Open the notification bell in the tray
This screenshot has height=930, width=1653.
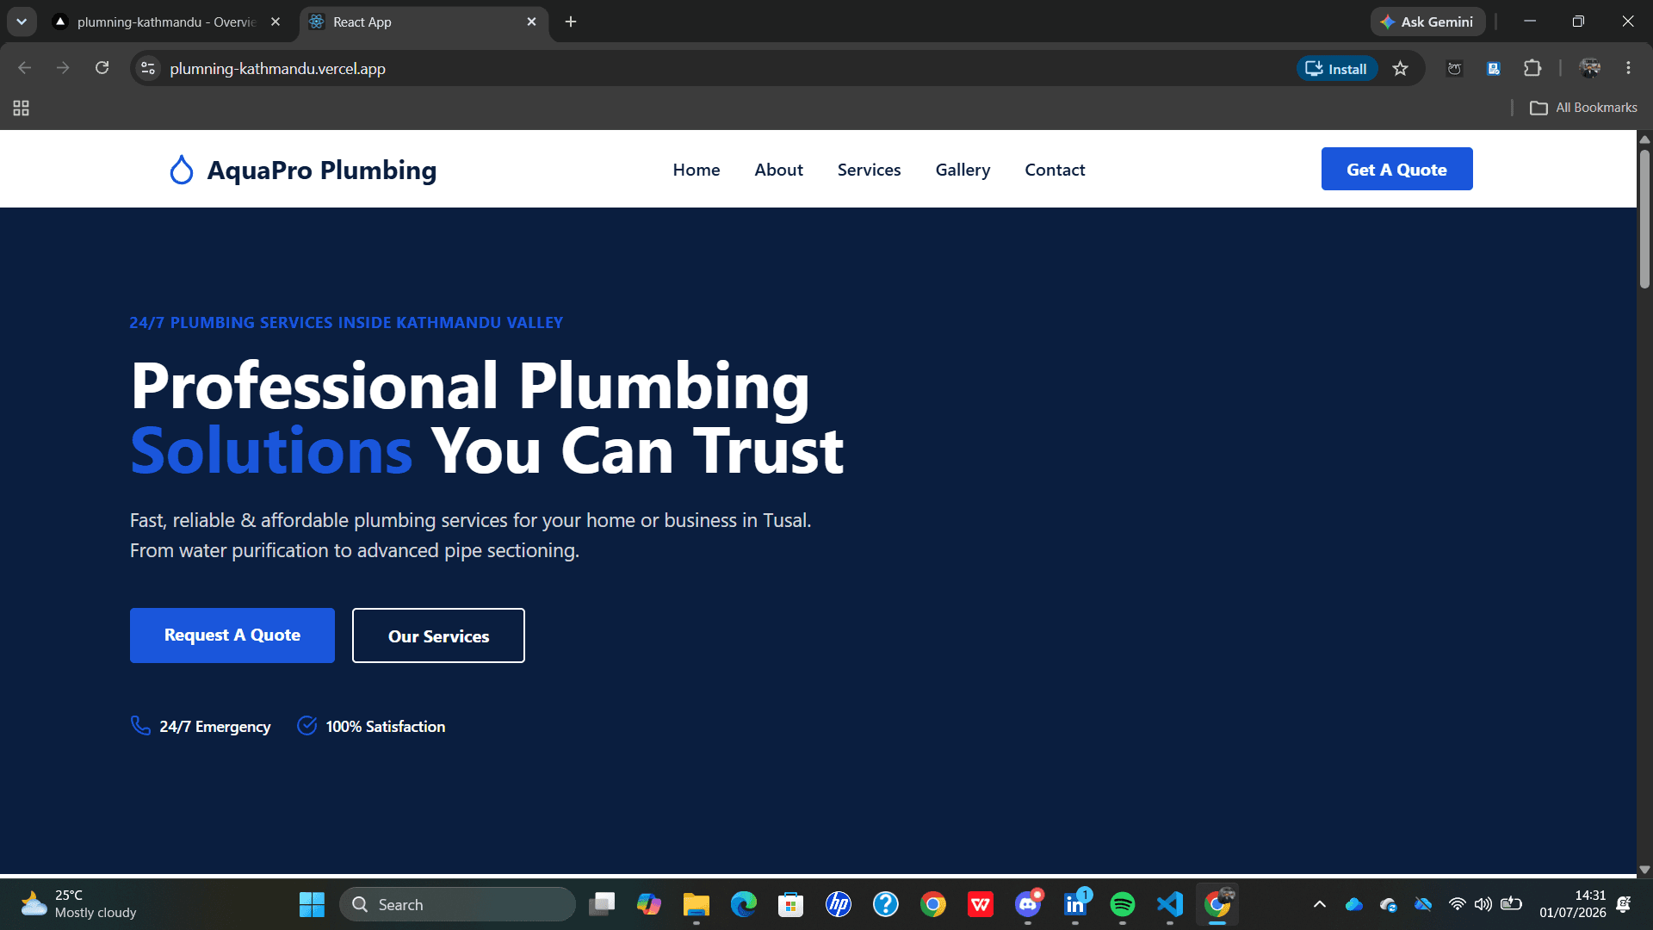1624,904
